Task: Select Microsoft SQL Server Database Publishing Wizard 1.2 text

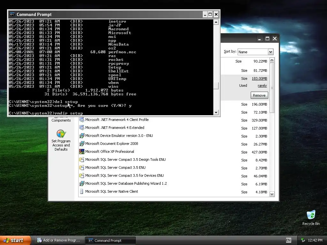Action: point(126,183)
